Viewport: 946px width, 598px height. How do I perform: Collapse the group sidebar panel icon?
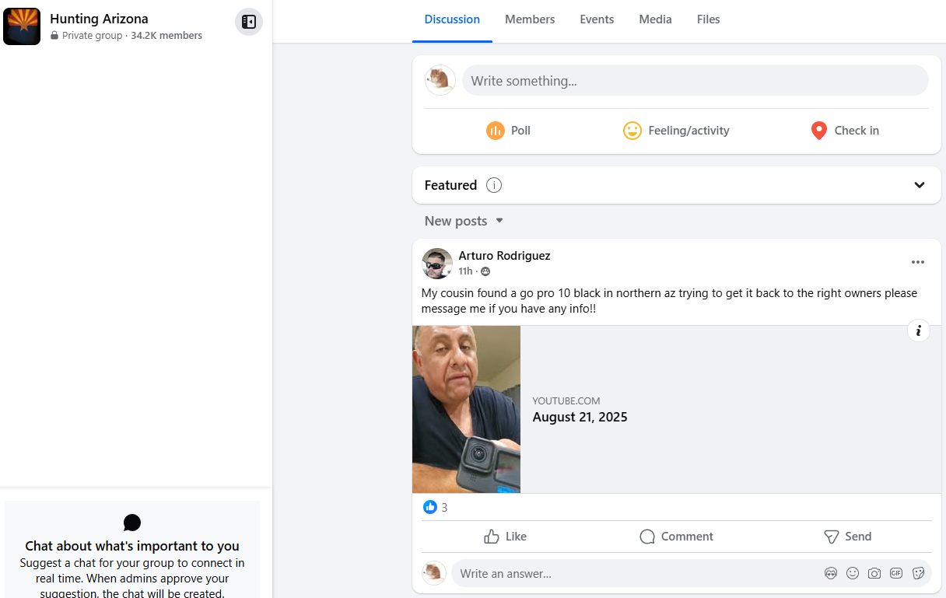[249, 22]
